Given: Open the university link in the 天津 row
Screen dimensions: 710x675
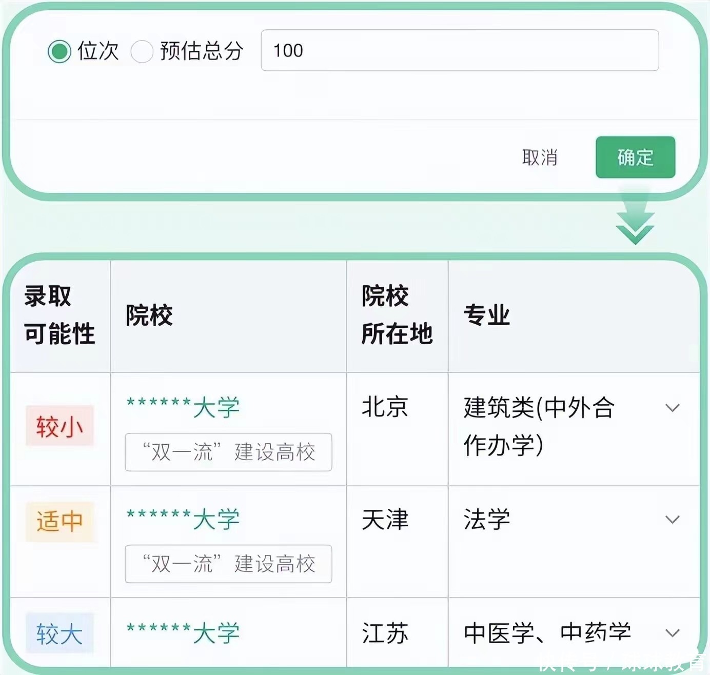Looking at the screenshot, I should (183, 520).
